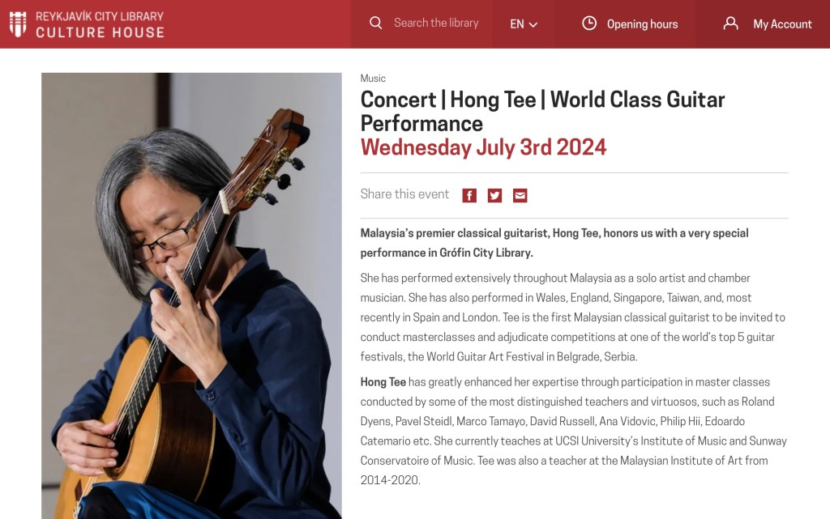The width and height of the screenshot is (830, 519).
Task: Click the Wednesday July 3rd 2024 date
Action: point(483,147)
